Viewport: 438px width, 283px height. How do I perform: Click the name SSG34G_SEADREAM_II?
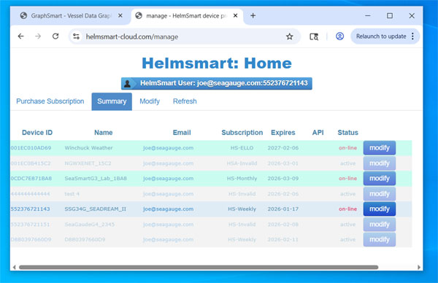95,209
